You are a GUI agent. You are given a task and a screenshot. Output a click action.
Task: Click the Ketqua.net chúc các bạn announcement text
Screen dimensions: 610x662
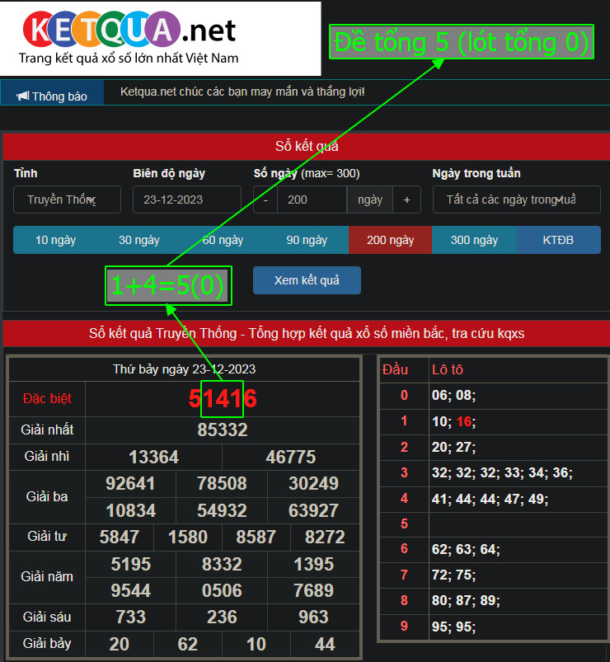point(242,92)
